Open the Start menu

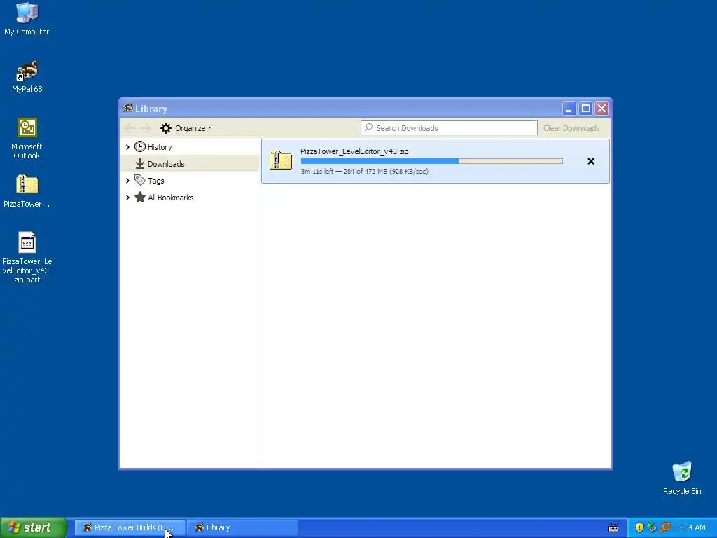tap(33, 527)
